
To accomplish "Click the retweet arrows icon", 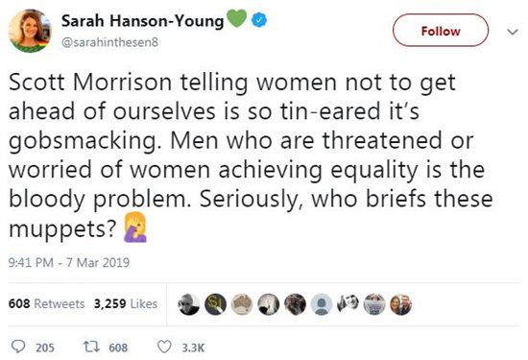I will click(91, 348).
